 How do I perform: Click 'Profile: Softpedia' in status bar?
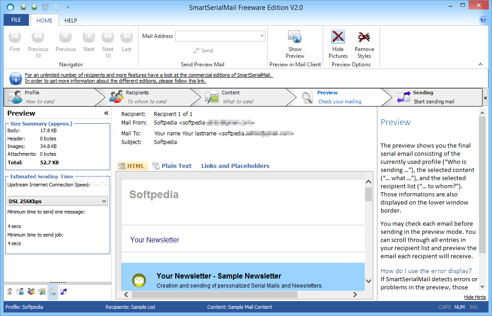tap(24, 307)
